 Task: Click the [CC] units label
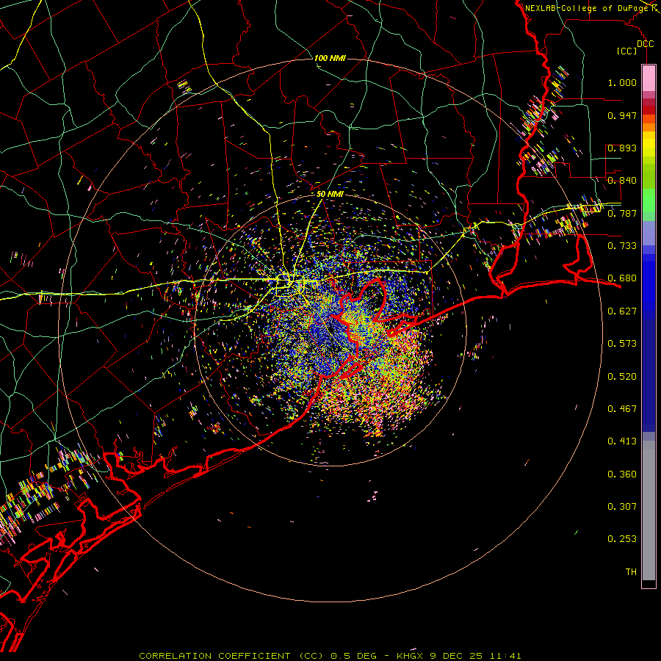627,51
